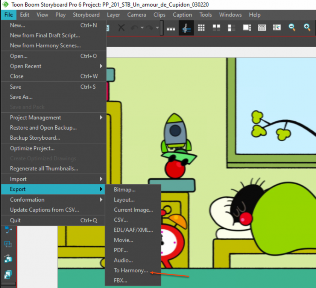Export Audio... from Export submenu
316x288 pixels.
133,260
